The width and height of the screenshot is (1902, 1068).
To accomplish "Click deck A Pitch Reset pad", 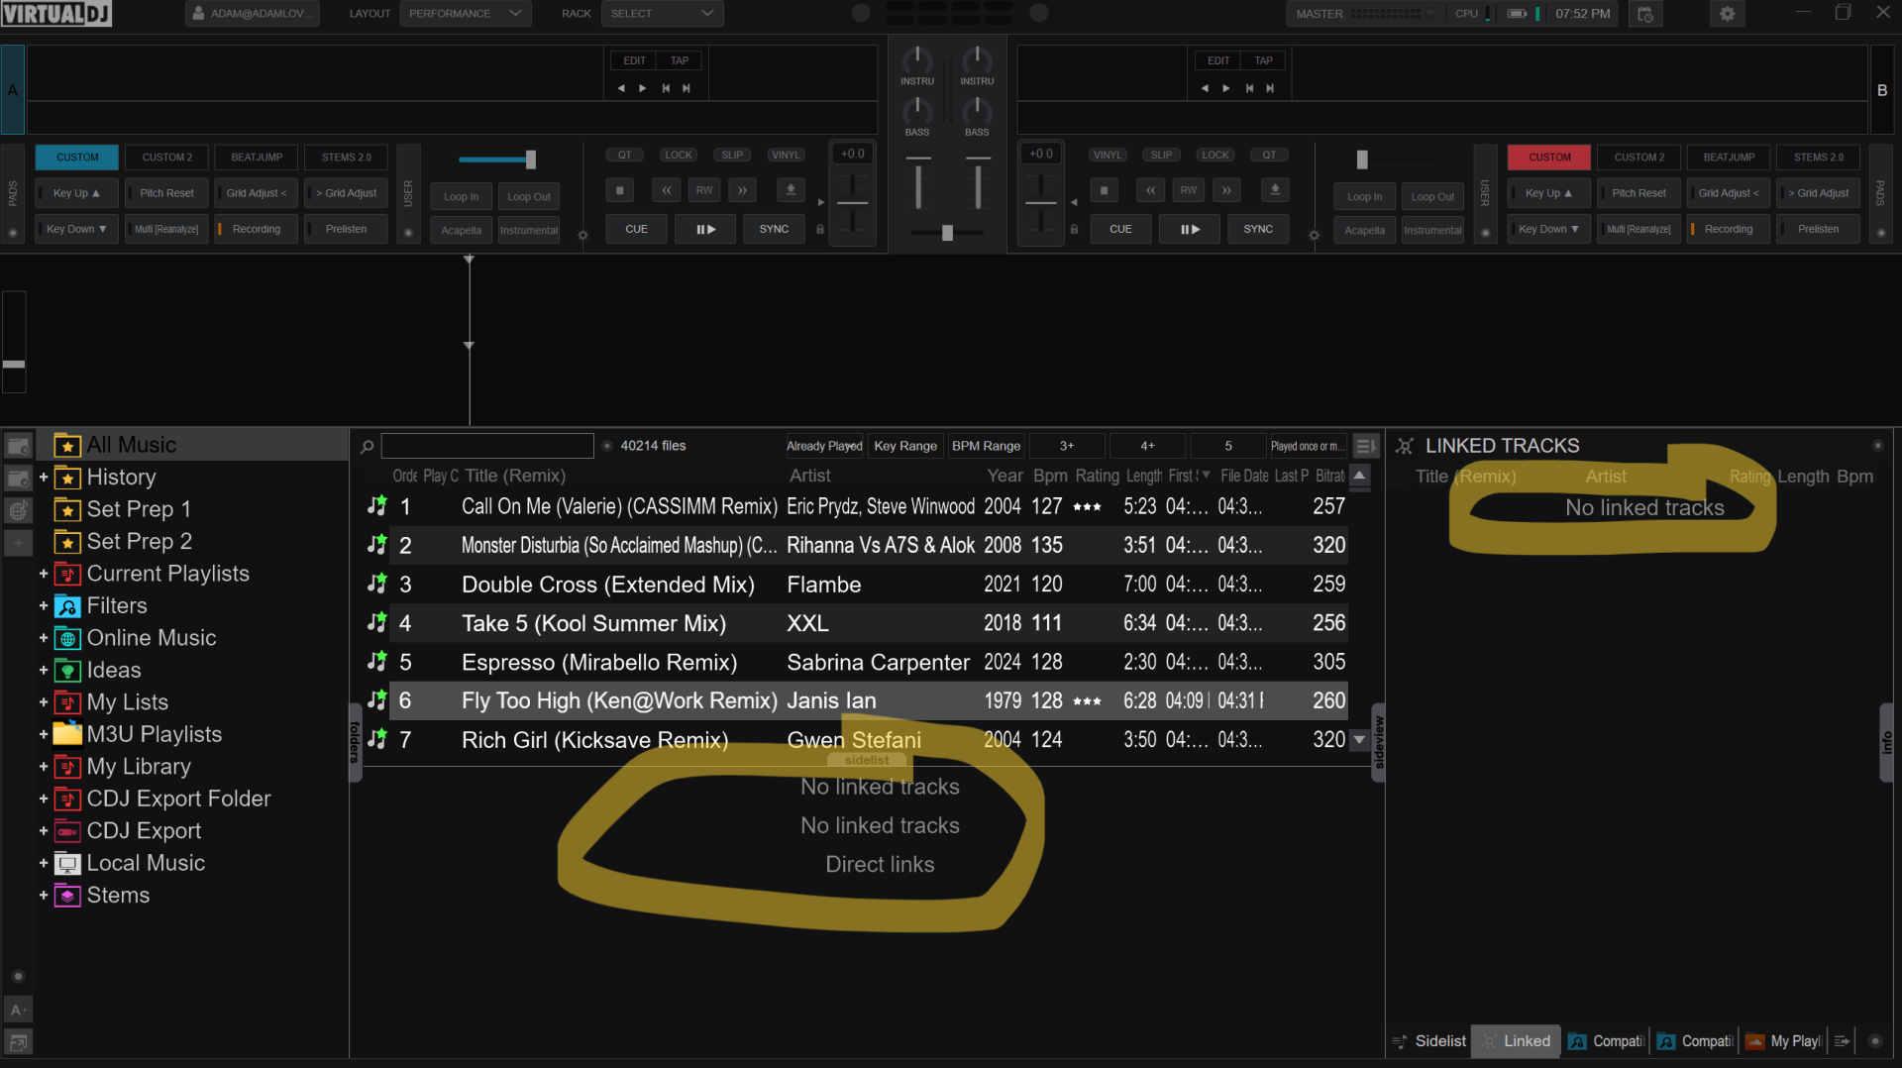I will tap(166, 193).
